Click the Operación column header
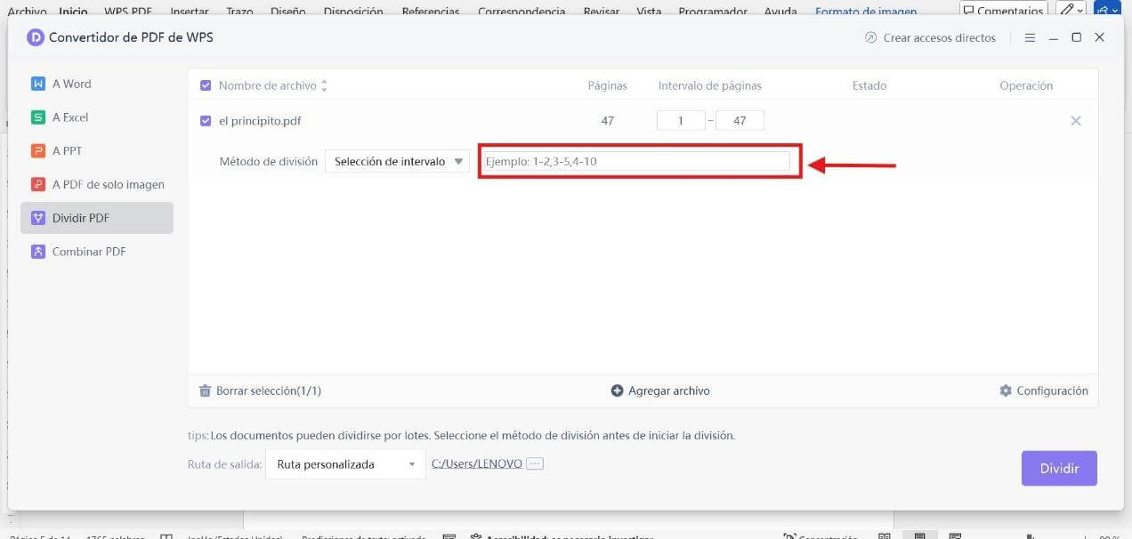The height and width of the screenshot is (539, 1132). [x=1026, y=85]
